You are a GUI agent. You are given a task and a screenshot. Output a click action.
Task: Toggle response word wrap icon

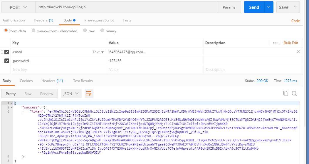coord(89,93)
